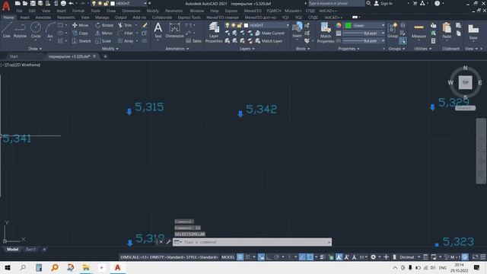This screenshot has height=274, width=487.
Task: Select the Polyline tool
Action: 20,30
